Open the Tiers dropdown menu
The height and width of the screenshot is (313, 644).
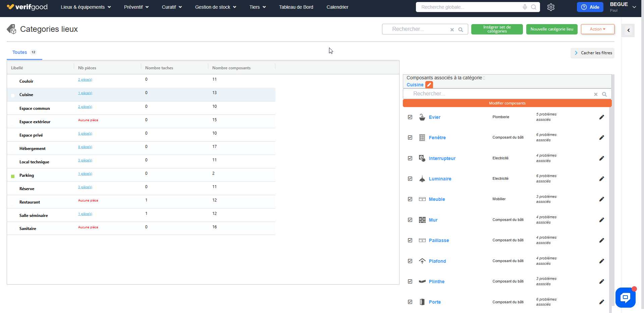pos(258,7)
